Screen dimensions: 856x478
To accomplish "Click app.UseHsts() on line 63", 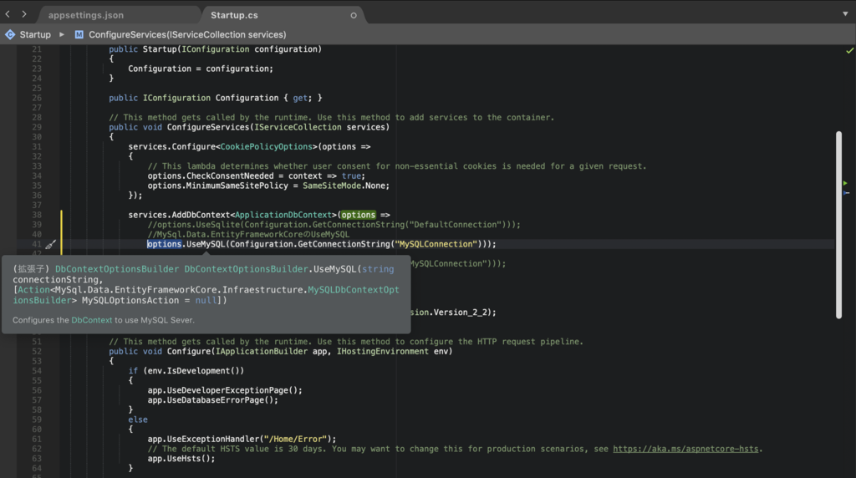I will coord(179,458).
